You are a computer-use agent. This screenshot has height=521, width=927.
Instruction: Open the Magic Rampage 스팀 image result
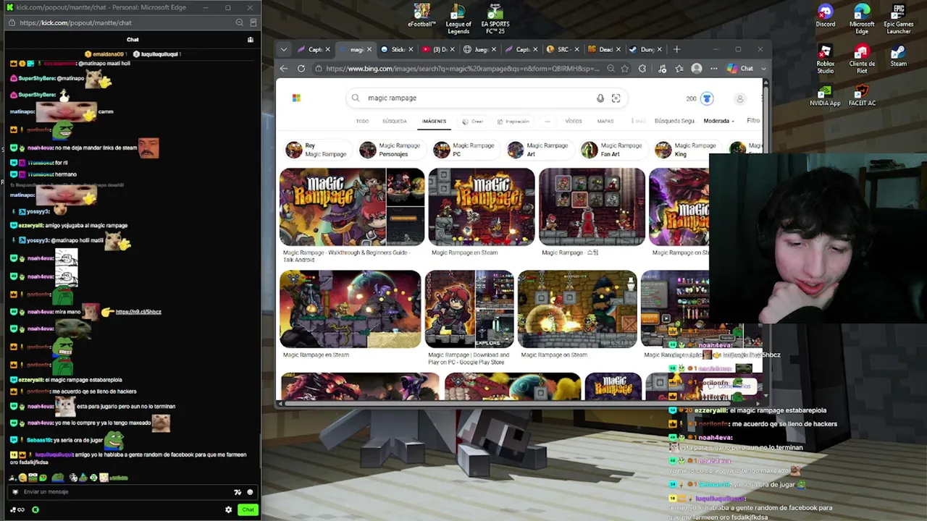592,207
